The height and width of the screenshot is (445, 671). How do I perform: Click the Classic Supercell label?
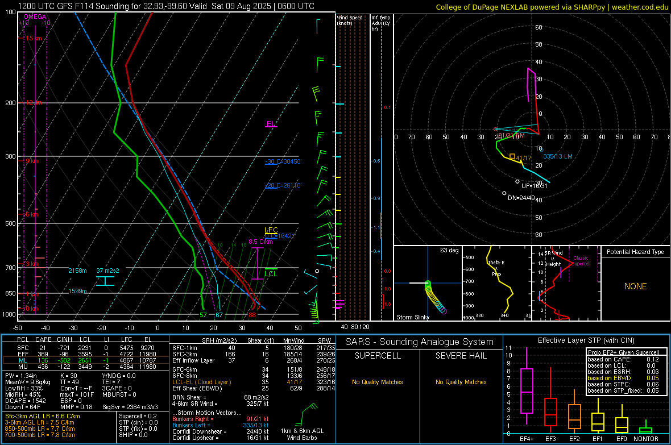click(581, 261)
